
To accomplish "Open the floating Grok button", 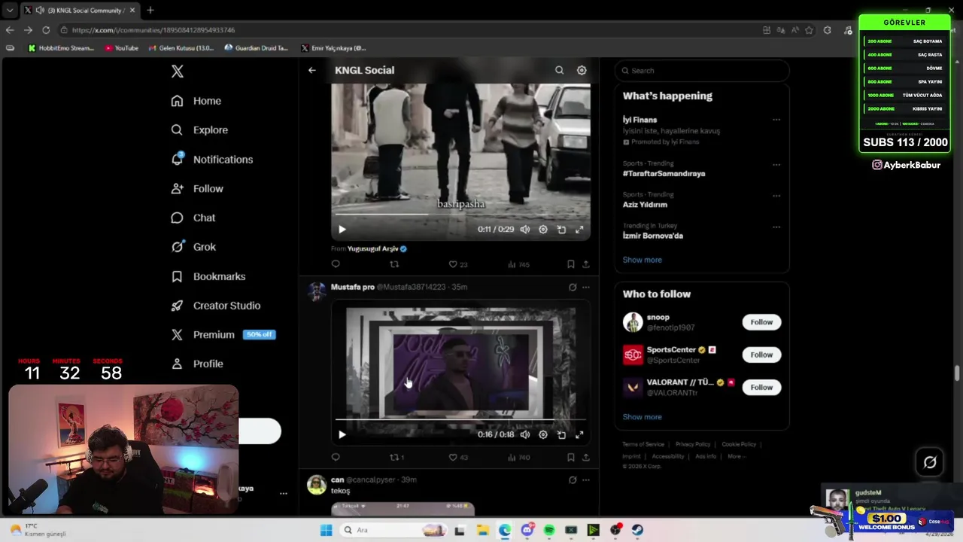I will [930, 462].
